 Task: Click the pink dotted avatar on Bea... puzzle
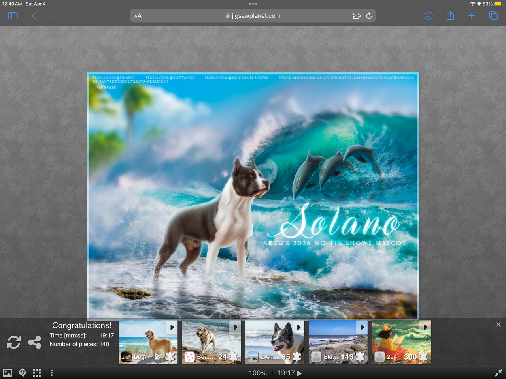[190, 357]
